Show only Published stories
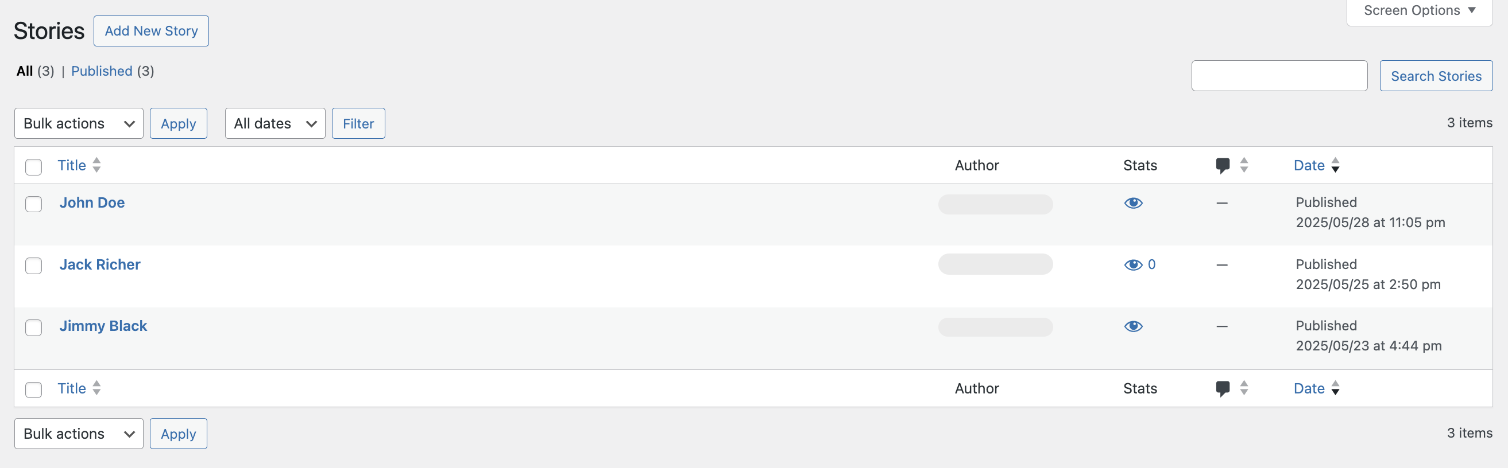1508x468 pixels. coord(102,71)
